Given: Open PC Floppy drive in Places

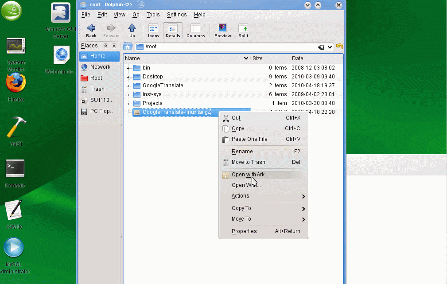Looking at the screenshot, I should point(100,111).
